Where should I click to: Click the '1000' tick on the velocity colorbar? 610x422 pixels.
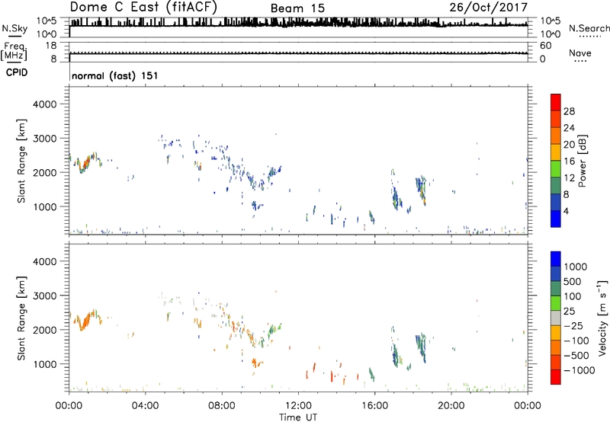click(x=576, y=267)
